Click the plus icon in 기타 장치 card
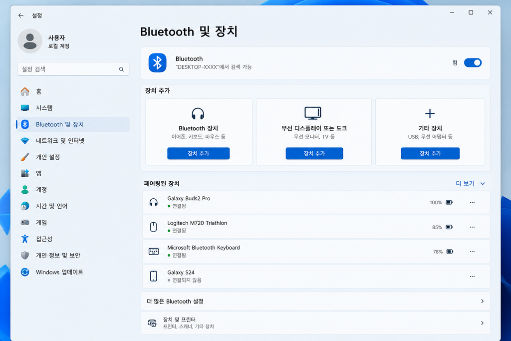 tap(430, 113)
